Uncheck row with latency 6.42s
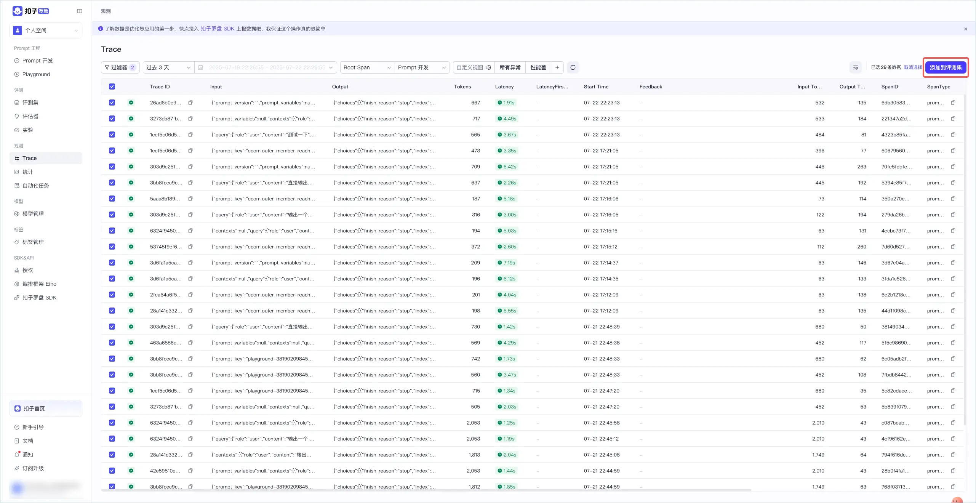976x503 pixels. [x=112, y=167]
